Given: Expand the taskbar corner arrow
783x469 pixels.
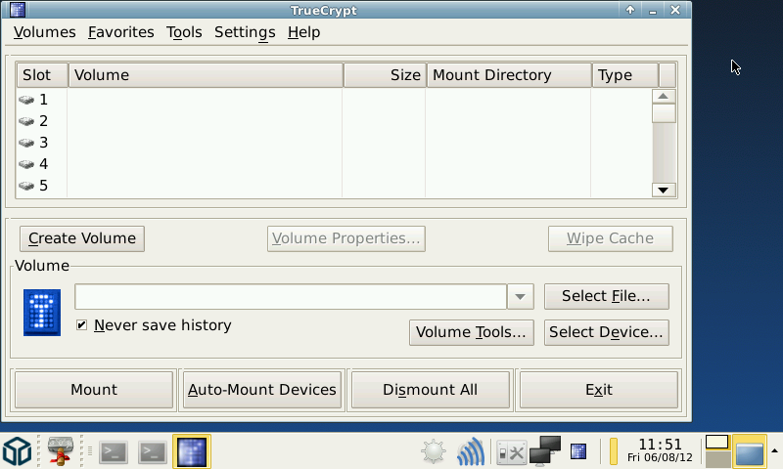Looking at the screenshot, I should (774, 450).
